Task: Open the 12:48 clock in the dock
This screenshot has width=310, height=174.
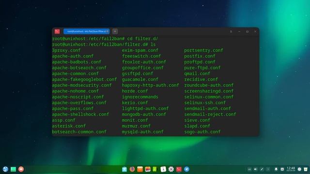Action: [291, 169]
